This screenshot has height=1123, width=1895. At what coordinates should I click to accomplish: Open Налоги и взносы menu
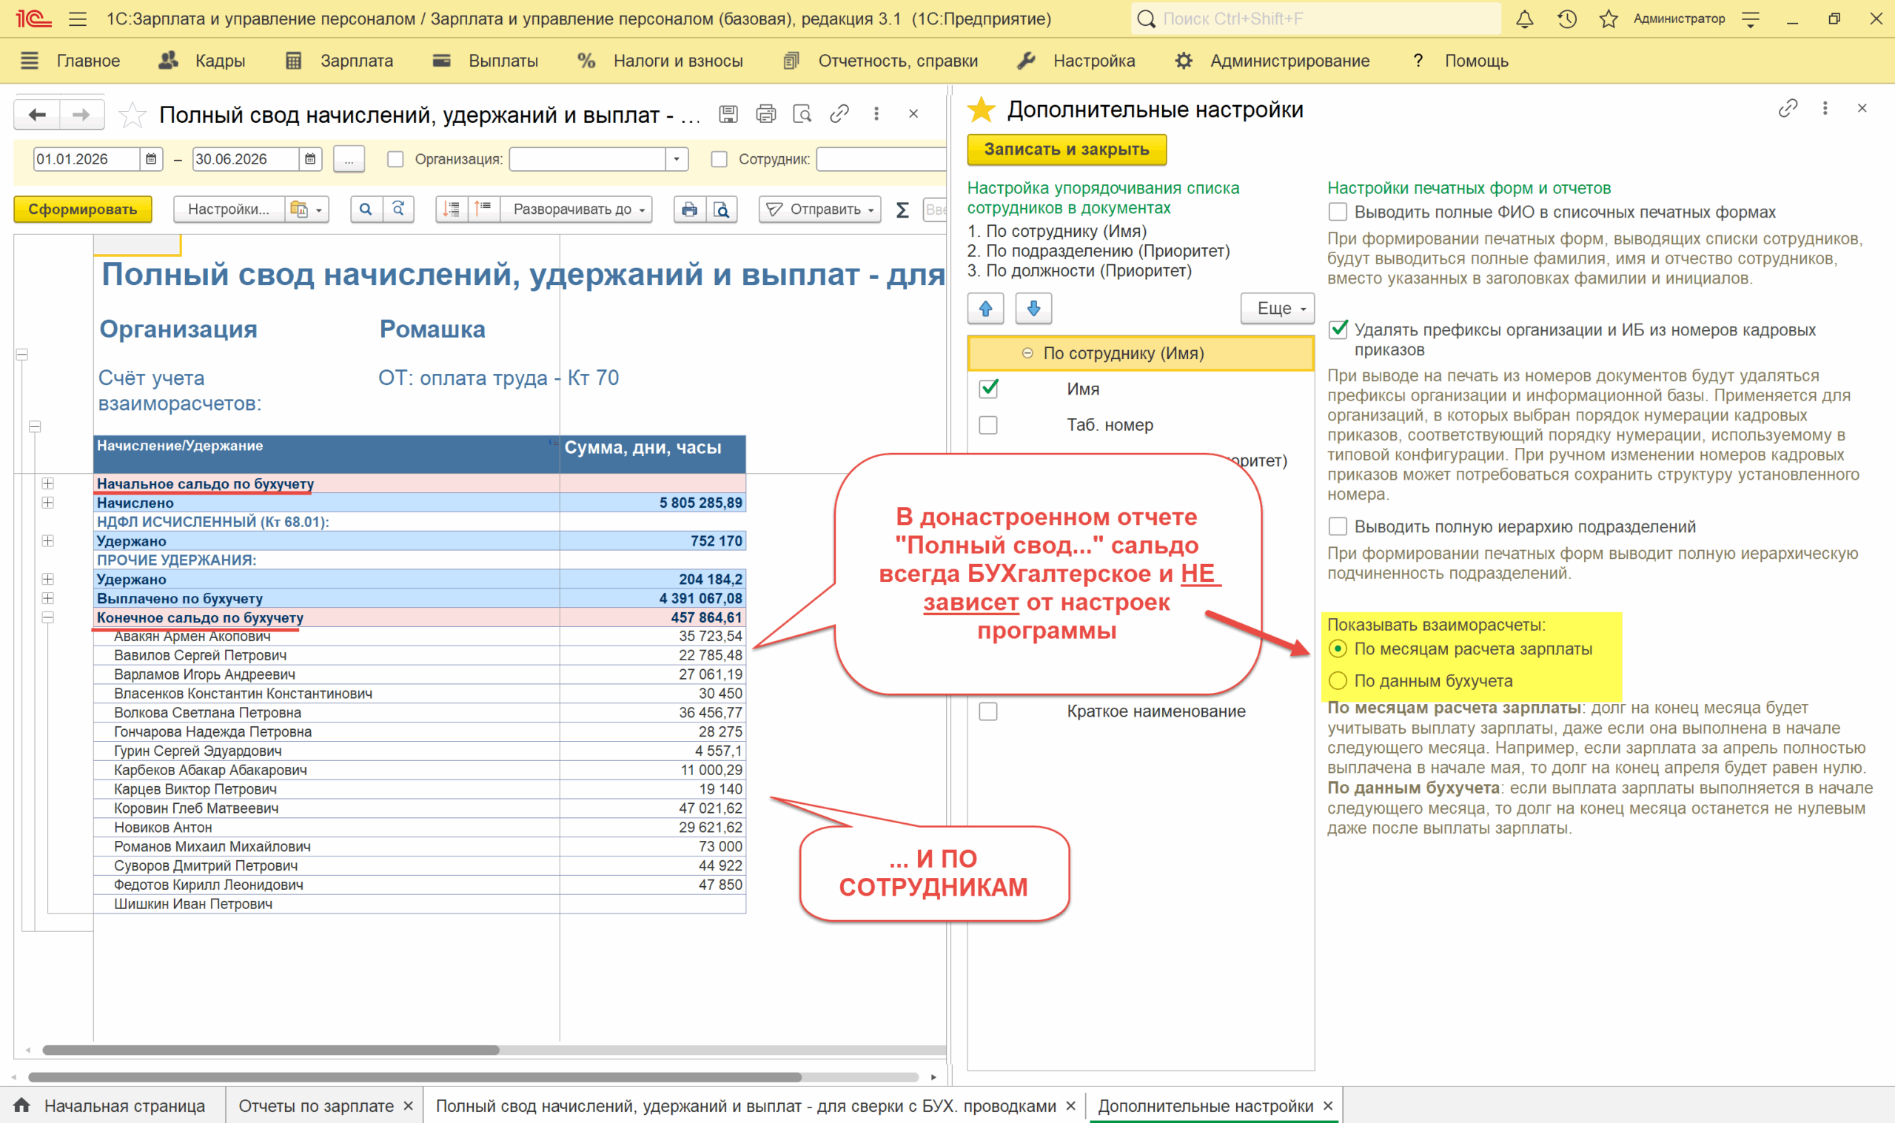pos(660,61)
